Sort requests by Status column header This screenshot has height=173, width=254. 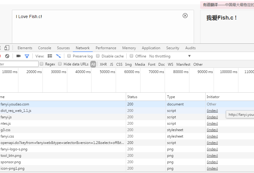point(133,97)
